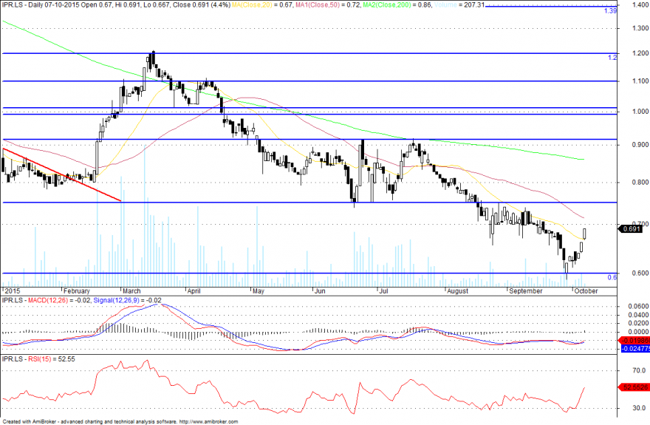This screenshot has width=650, height=425.
Task: Open the amibroker.com link in footer
Action: click(208, 422)
